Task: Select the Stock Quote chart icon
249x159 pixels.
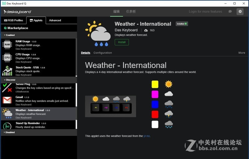Action: pos(7,71)
